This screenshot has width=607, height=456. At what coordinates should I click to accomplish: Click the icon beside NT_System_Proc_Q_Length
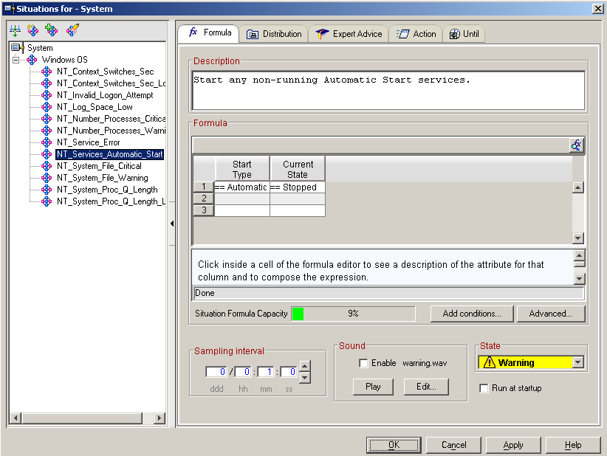click(47, 190)
